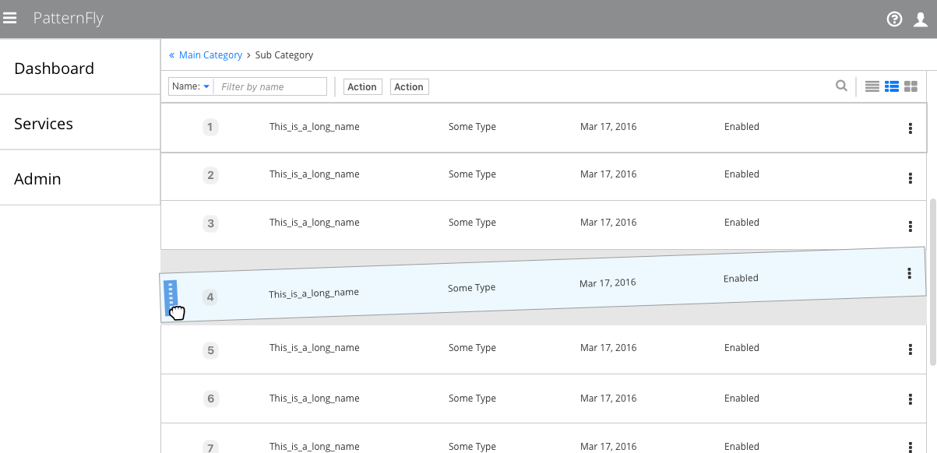This screenshot has width=937, height=453.
Task: Click Mar 17, 2016 in row 1
Action: coord(608,127)
